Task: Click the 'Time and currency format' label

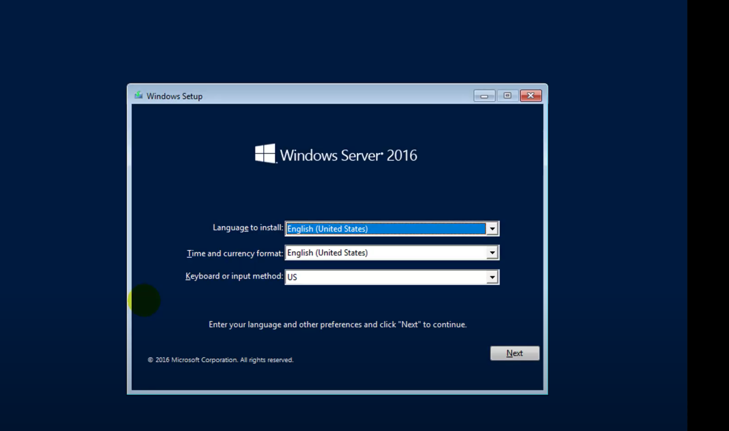Action: 235,253
